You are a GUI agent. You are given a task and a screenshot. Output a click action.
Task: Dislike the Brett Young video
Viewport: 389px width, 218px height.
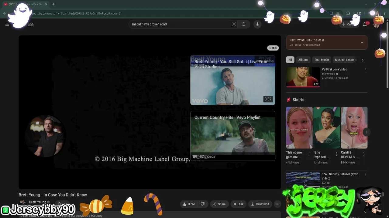point(203,204)
